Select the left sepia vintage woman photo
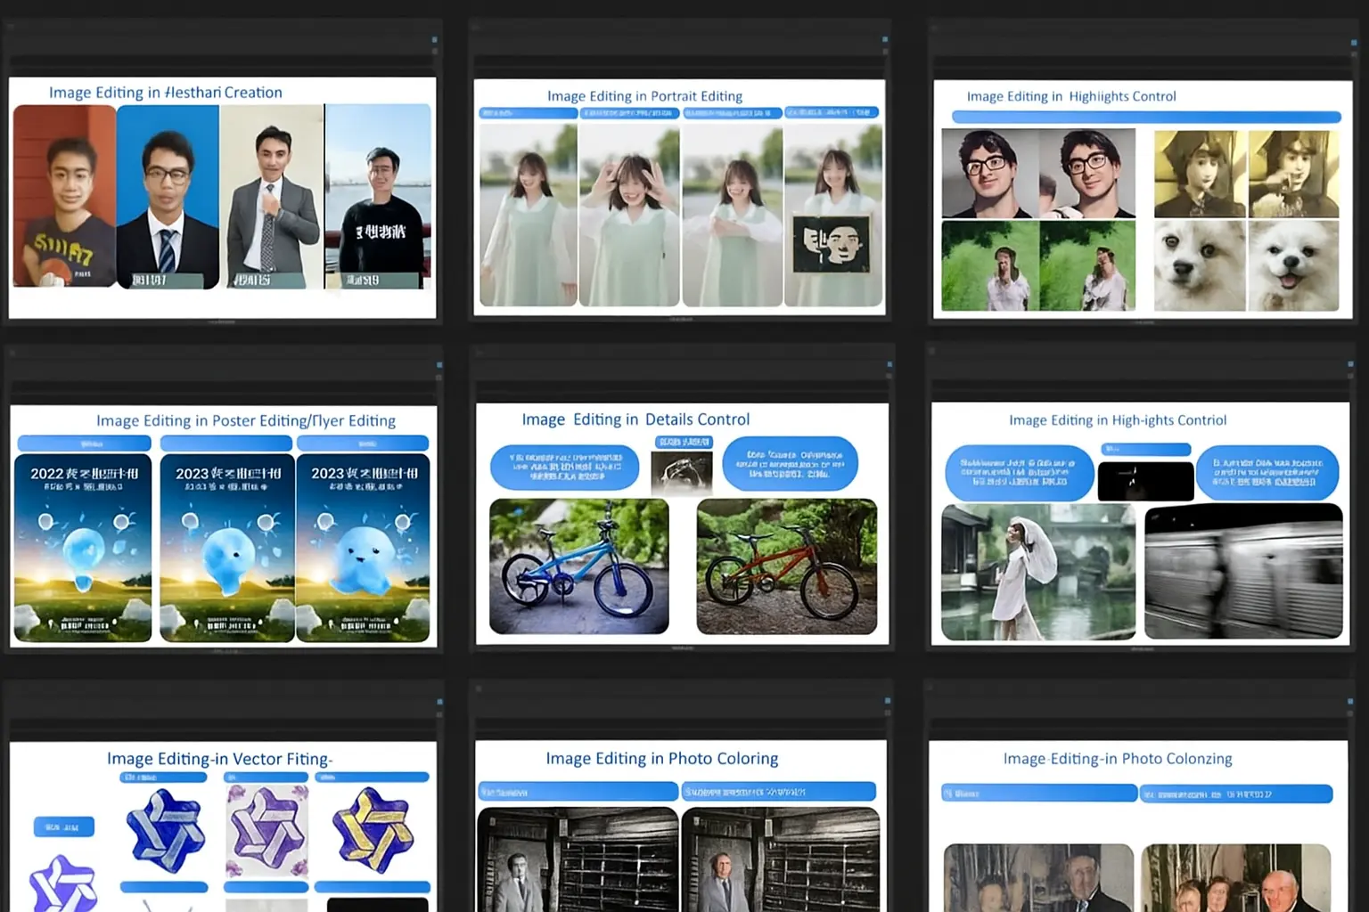 pos(1201,174)
